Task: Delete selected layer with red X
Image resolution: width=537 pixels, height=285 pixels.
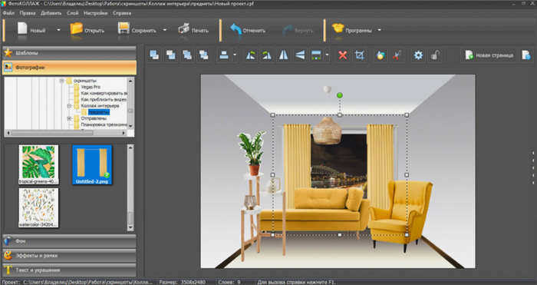Action: 343,55
